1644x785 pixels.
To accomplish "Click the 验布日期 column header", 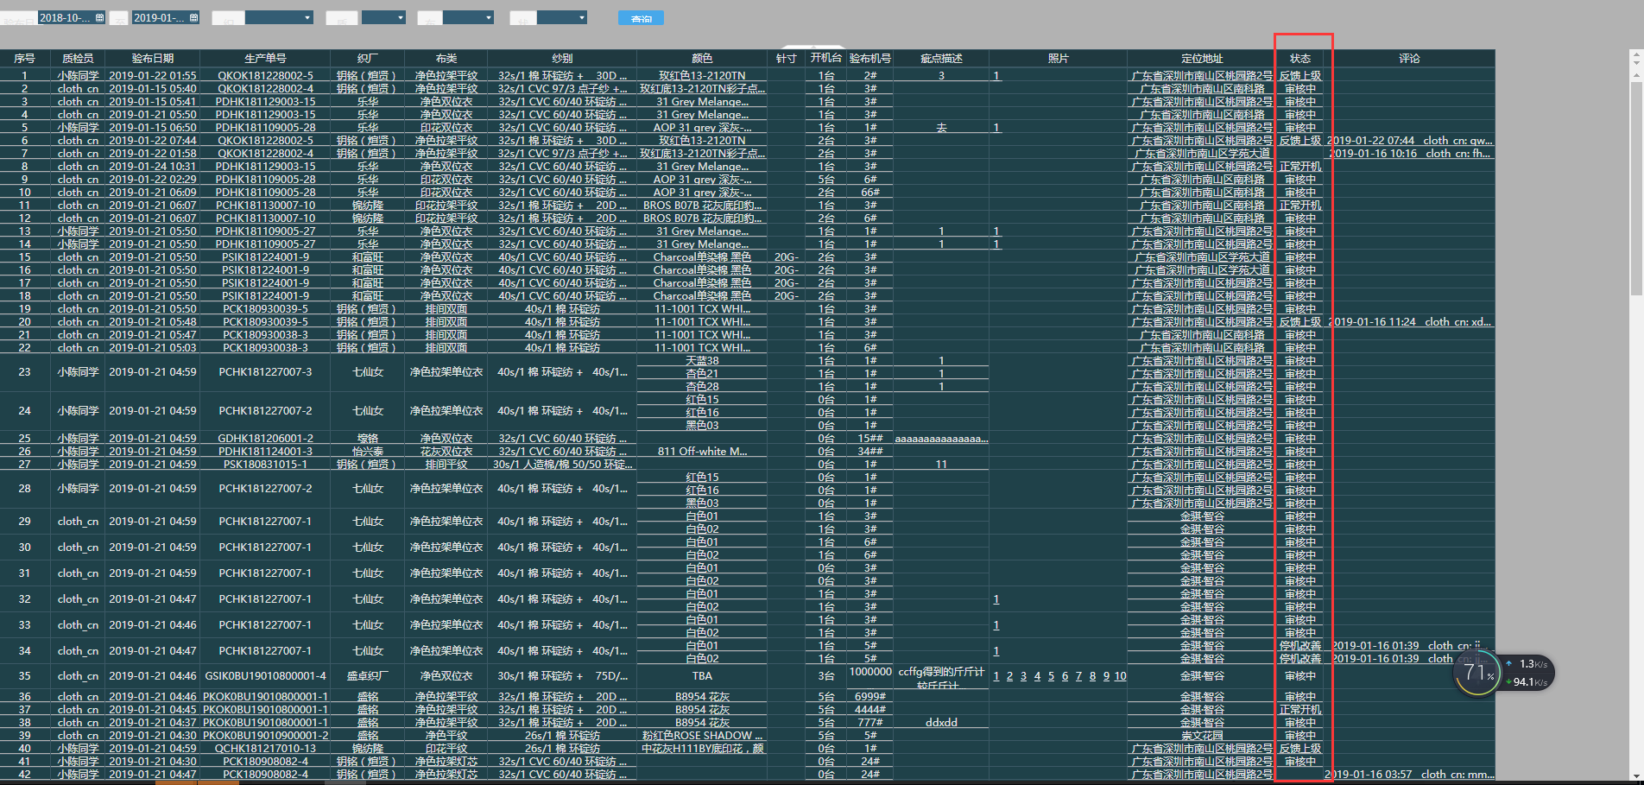I will point(153,59).
